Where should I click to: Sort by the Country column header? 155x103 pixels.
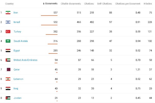coord(9,4)
